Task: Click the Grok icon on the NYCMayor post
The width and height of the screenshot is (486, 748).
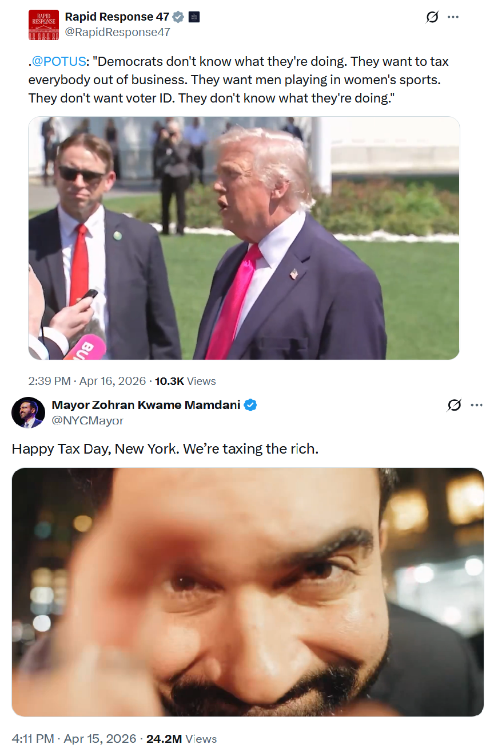Action: (x=454, y=405)
